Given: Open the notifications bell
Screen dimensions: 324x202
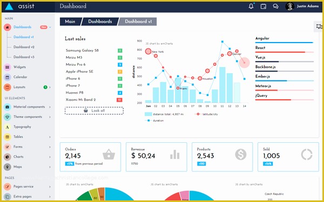Looking at the screenshot, I should click(251, 6).
